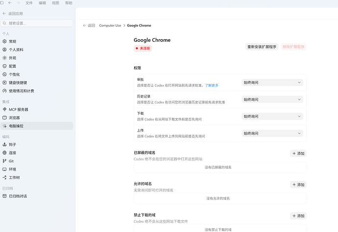Viewport: 338px width, 232px height.
Task: Click the tree icon next to 工作树
Action: tap(4, 178)
